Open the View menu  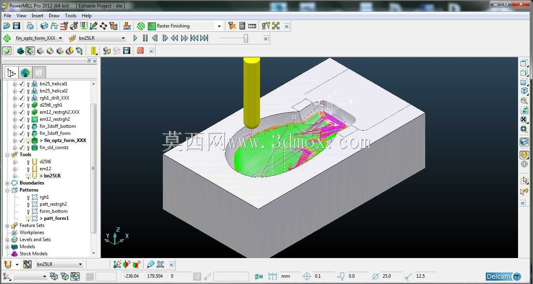click(x=21, y=16)
